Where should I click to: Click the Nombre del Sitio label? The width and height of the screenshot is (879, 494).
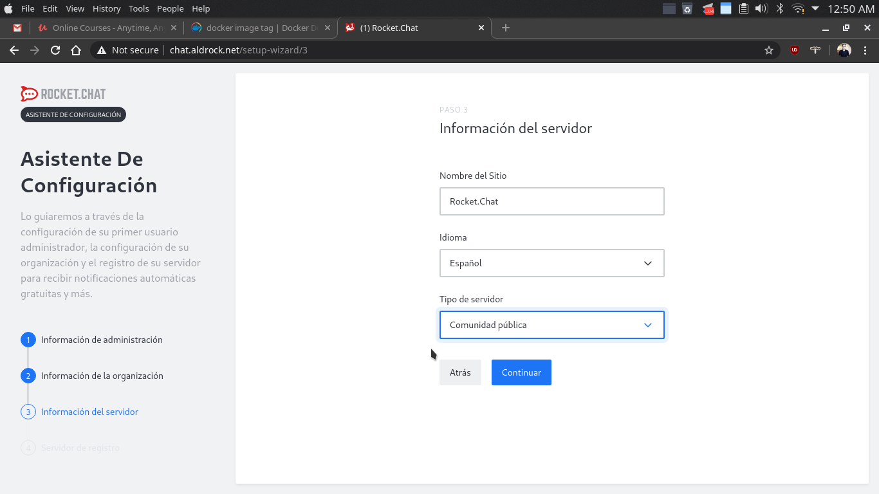pyautogui.click(x=473, y=176)
